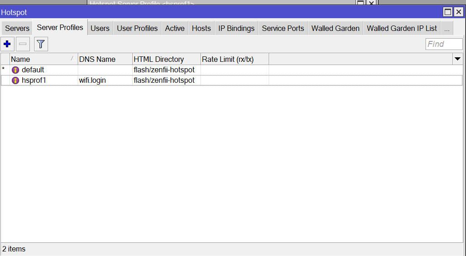Screen dimensions: 466x256
Task: Open the column selector dropdown arrow
Action: click(457, 59)
